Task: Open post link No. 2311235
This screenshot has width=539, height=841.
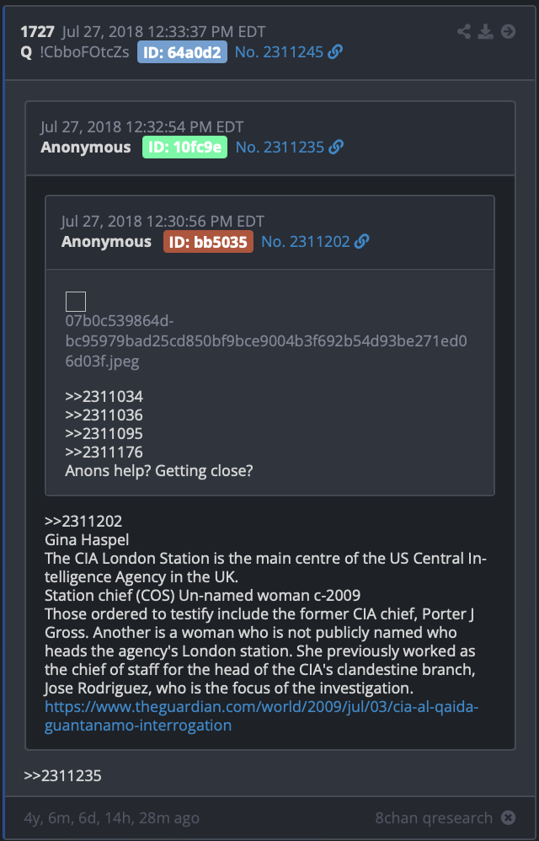Action: pos(280,147)
